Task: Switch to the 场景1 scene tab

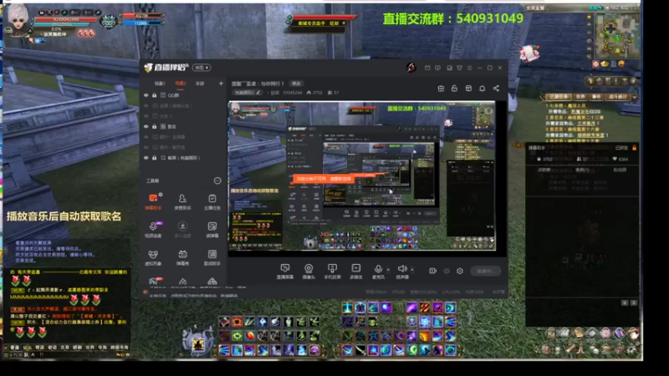Action: [160, 84]
